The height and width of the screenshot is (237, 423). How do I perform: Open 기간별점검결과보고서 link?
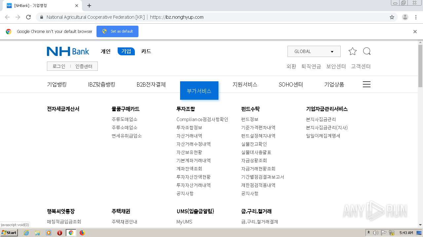click(263, 177)
